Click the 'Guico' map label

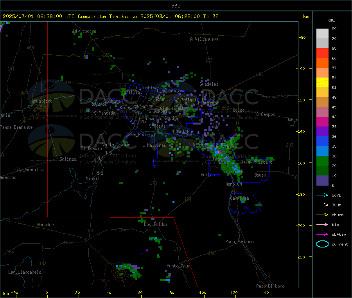239,110
